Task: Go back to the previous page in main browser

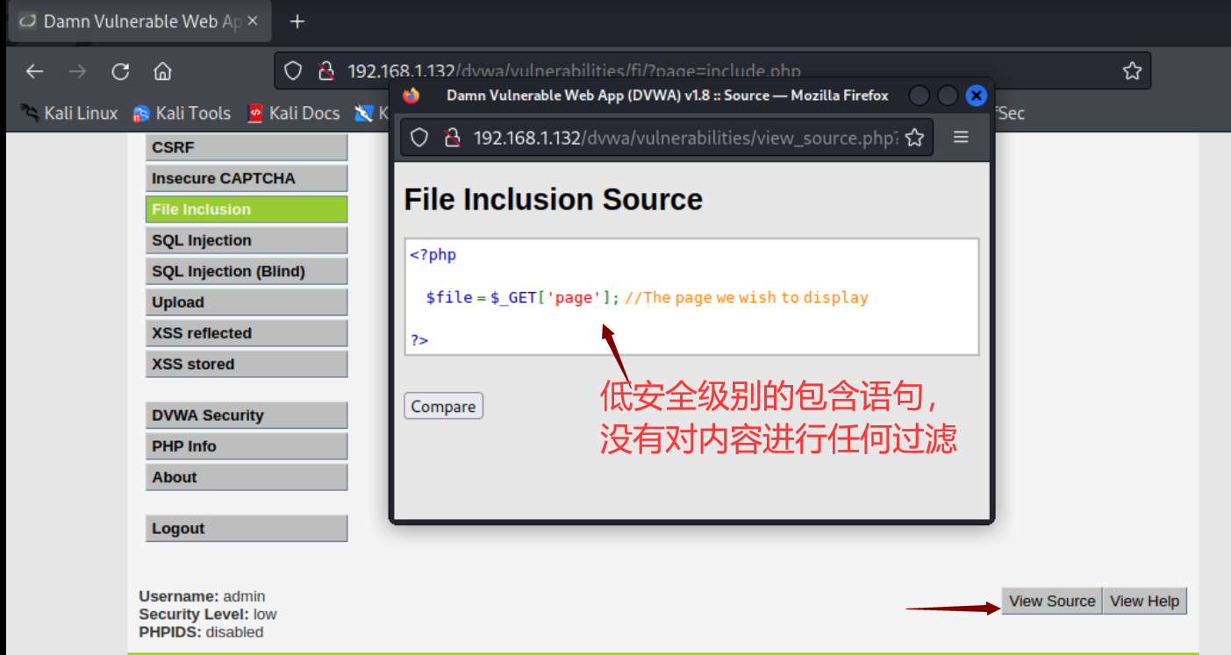Action: (34, 72)
